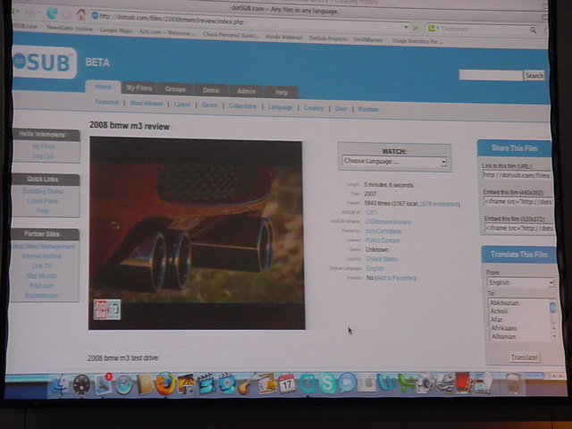
Task: Open the DotSub Projects bookmark
Action: point(328,38)
